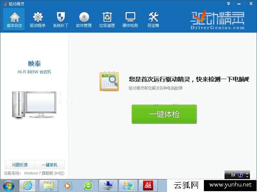Open the green browser taskbar icon
Image resolution: width=257 pixels, height=192 pixels.
tap(89, 186)
